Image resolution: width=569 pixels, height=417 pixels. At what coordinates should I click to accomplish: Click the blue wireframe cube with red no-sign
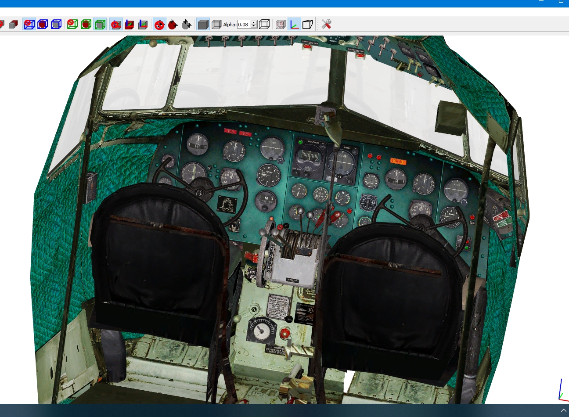coord(29,24)
